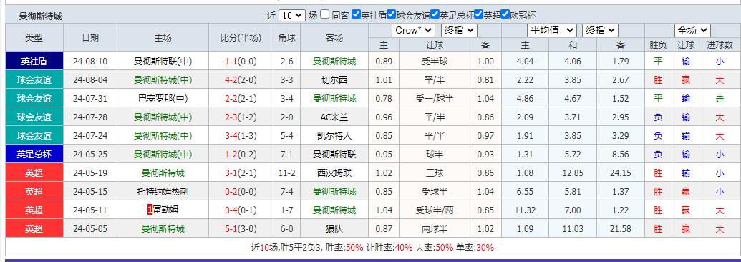Open away team 西汉姆联
Screen dimensions: 741x262
click(334, 173)
